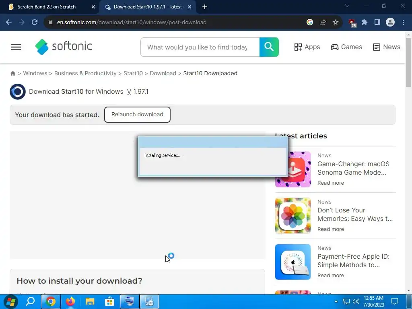Switch to the Scratch Band 22 tab
The height and width of the screenshot is (309, 412).
pyautogui.click(x=47, y=7)
